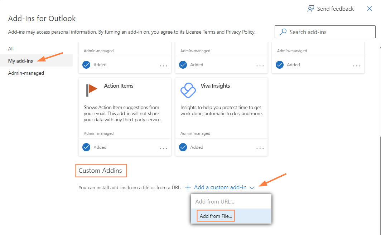Expand the Add a custom add-in chevron
The width and height of the screenshot is (381, 235).
click(x=252, y=188)
